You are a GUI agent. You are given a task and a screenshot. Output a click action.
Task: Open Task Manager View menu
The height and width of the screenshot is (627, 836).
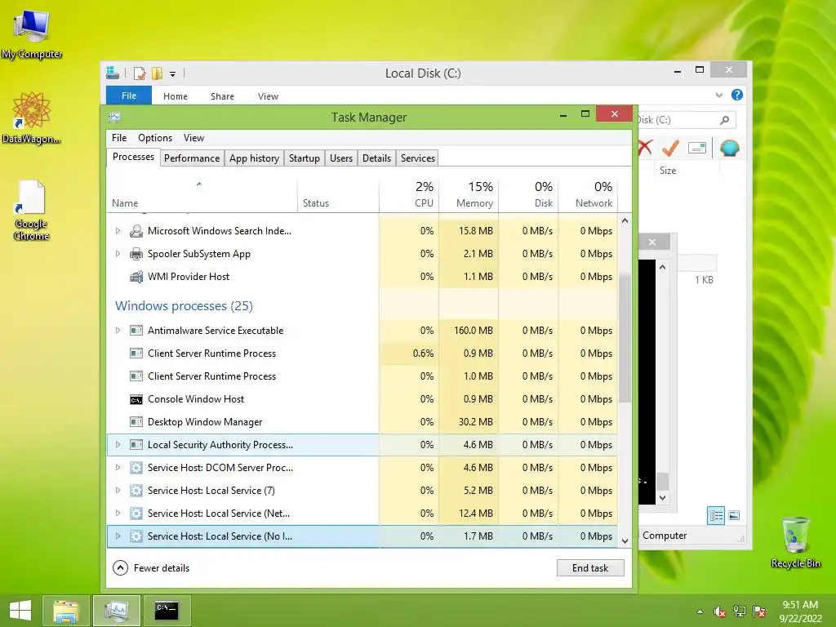(x=193, y=137)
